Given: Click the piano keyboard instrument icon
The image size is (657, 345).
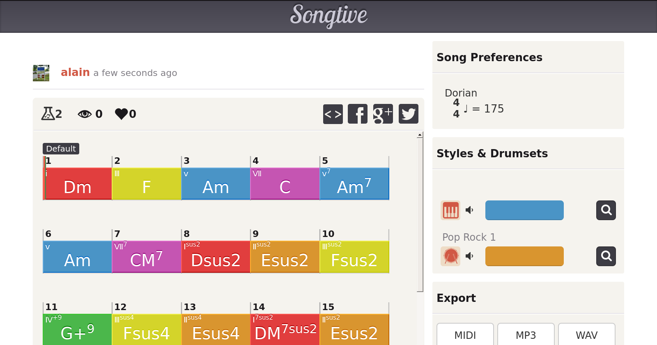Looking at the screenshot, I should click(x=450, y=210).
